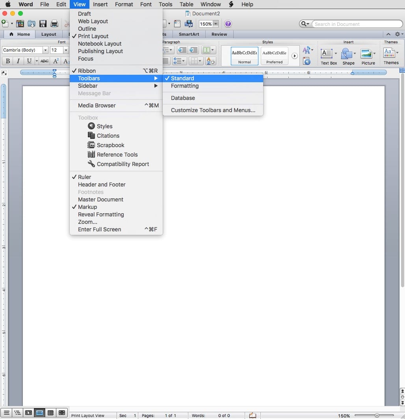Screen dimensions: 405x419
Task: Choose Customize Toolbars and Menus…
Action: tap(213, 110)
